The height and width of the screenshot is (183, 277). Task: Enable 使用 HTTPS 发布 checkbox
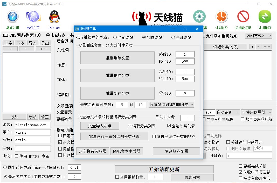[16, 156]
